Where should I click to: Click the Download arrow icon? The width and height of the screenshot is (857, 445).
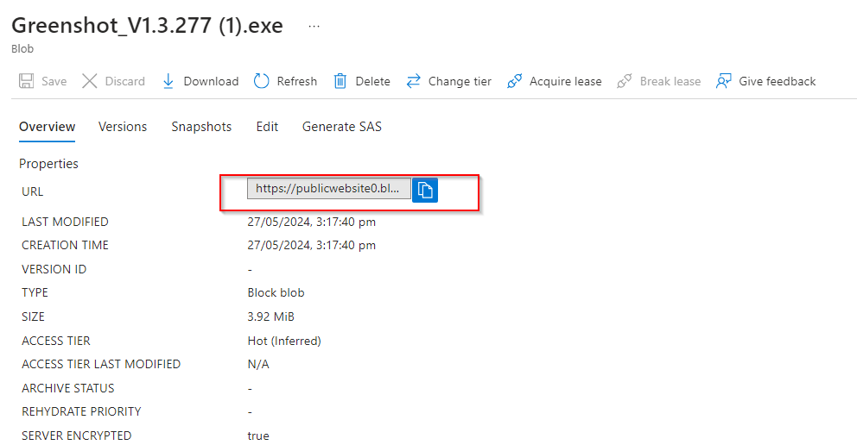pos(168,81)
